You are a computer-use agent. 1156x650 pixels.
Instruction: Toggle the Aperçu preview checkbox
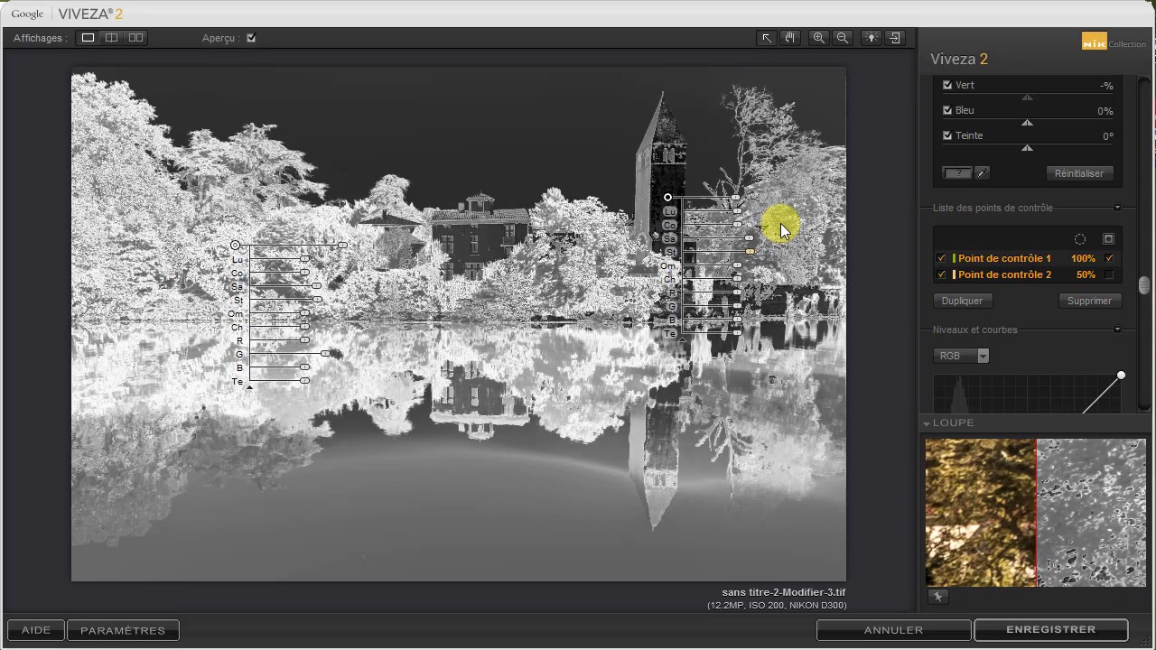point(251,38)
